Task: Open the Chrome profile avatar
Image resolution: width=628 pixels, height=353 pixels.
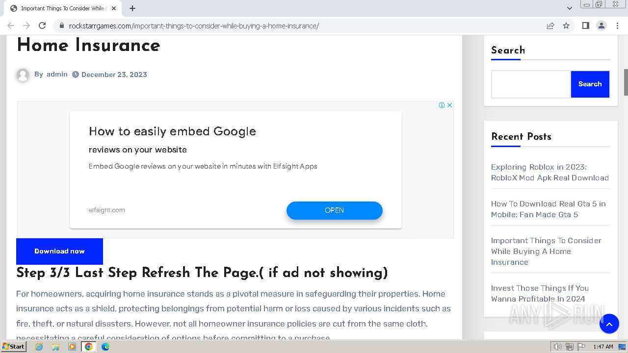Action: [601, 25]
